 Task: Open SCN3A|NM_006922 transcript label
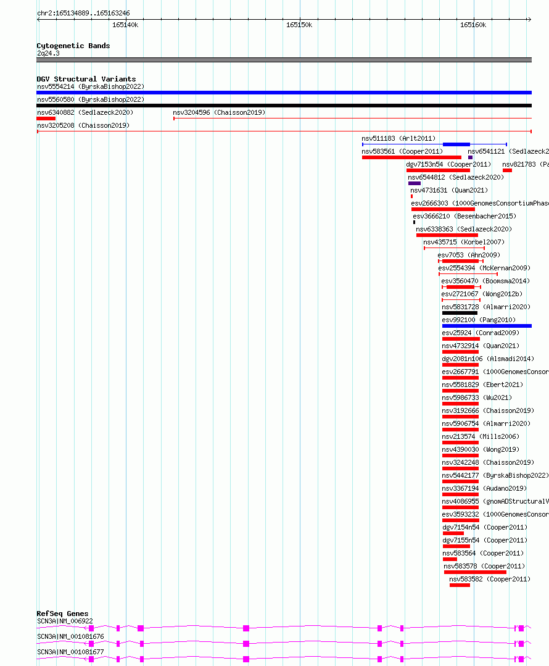(x=65, y=621)
